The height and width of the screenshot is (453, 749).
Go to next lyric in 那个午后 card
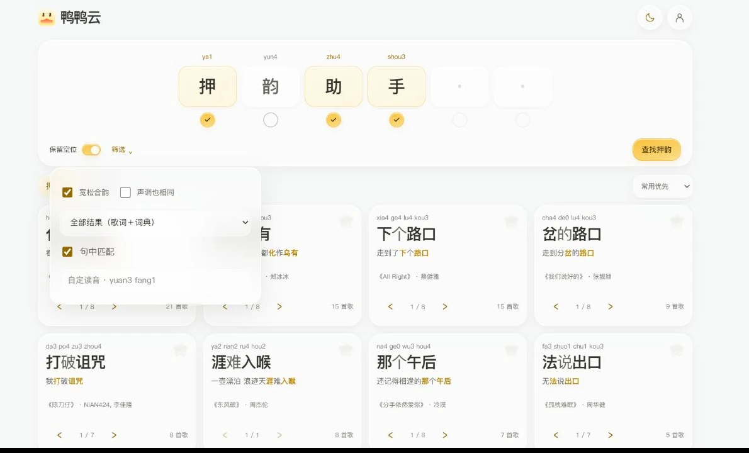pos(445,435)
